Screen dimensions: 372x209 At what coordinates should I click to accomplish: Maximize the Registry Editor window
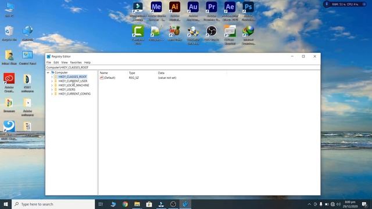[x=303, y=56]
